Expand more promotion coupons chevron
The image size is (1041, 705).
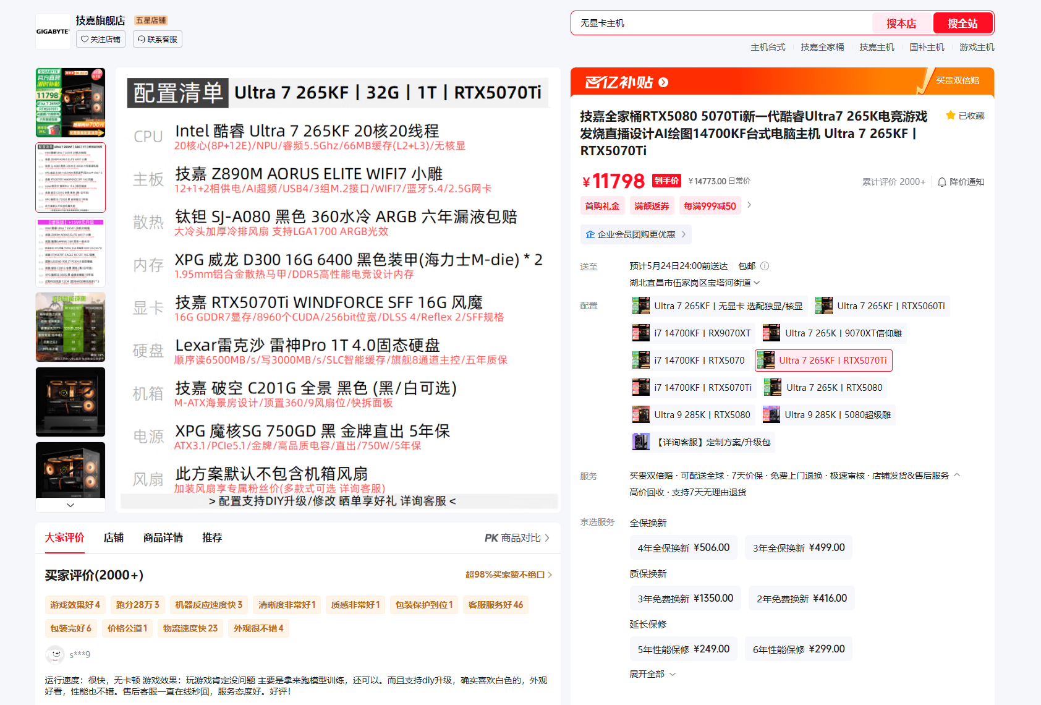(x=749, y=205)
